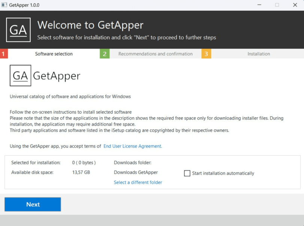This screenshot has height=226, width=304.
Task: Select the red step 1 number badge
Action: [4, 54]
